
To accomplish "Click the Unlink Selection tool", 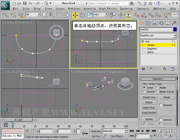I will 13,15.
